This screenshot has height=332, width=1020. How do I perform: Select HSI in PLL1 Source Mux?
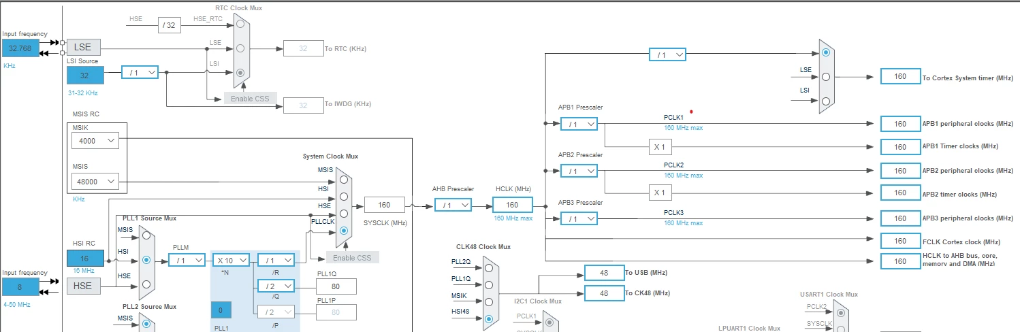[146, 259]
